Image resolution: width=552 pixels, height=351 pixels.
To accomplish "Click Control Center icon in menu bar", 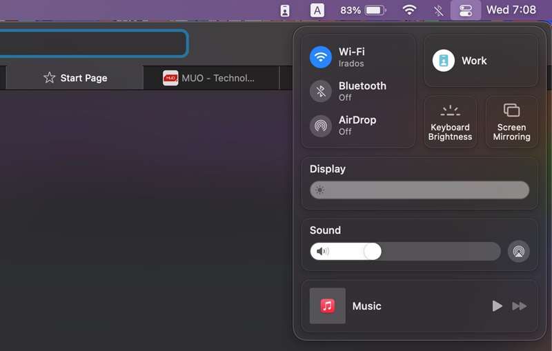I will (x=466, y=10).
